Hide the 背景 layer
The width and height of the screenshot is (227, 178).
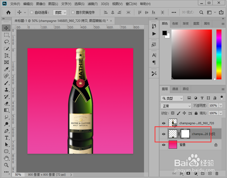click(x=164, y=145)
